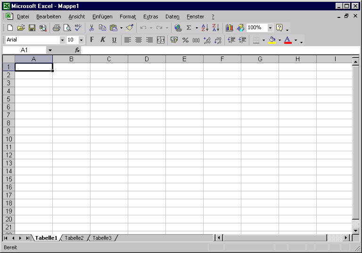This screenshot has width=362, height=253.
Task: Expand the Arial font name dropdown
Action: tap(62, 40)
